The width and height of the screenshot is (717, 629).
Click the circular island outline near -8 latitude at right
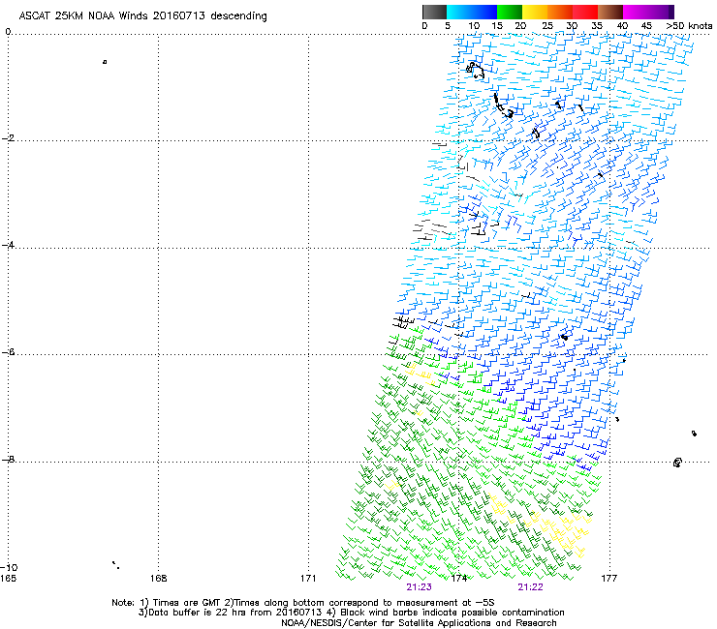(x=677, y=463)
